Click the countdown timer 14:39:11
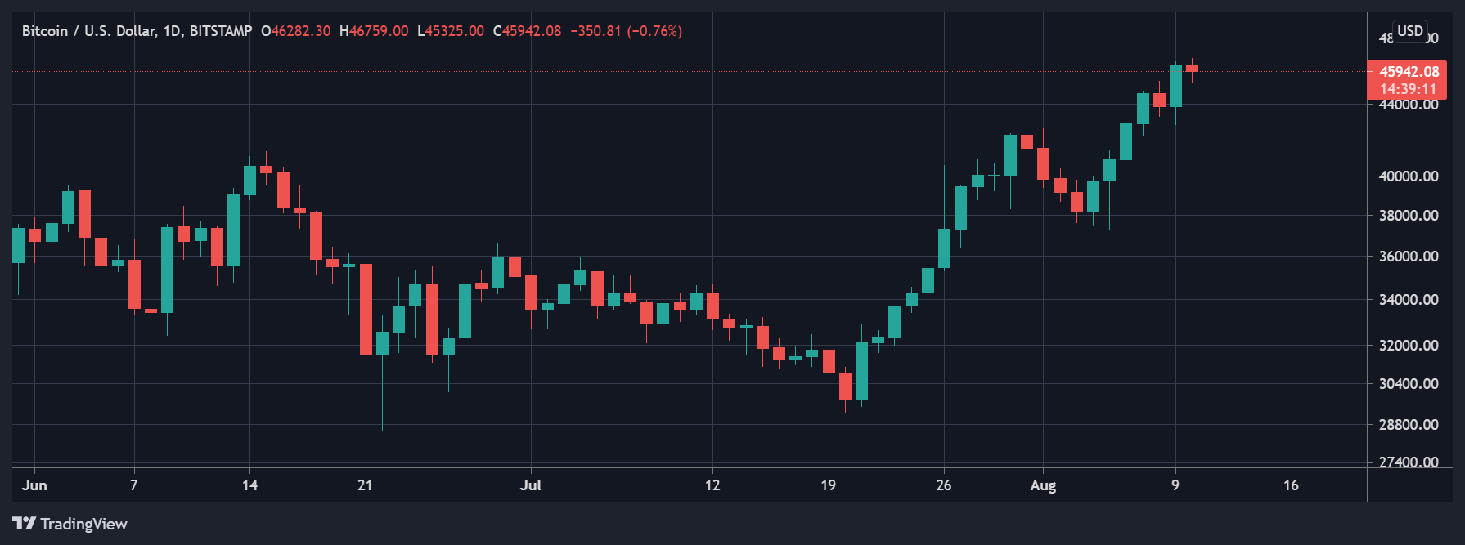 [x=1409, y=89]
